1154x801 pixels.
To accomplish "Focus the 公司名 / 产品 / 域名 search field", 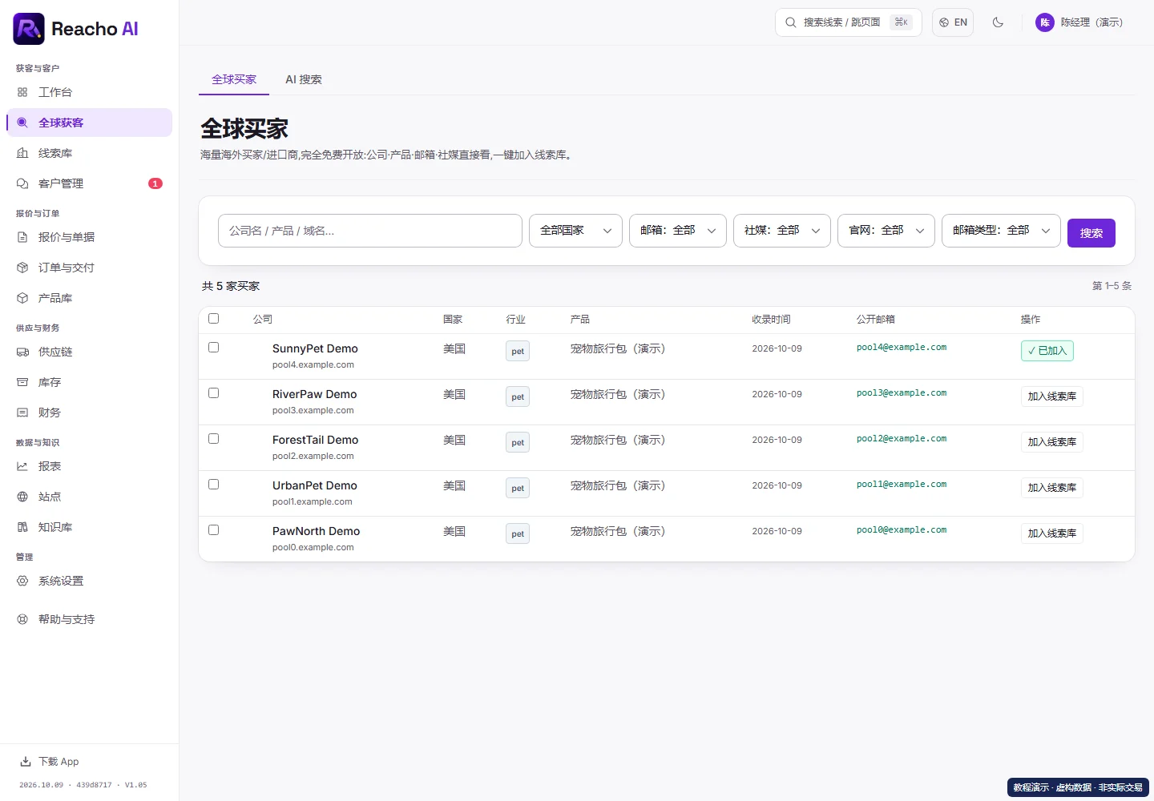I will click(370, 231).
